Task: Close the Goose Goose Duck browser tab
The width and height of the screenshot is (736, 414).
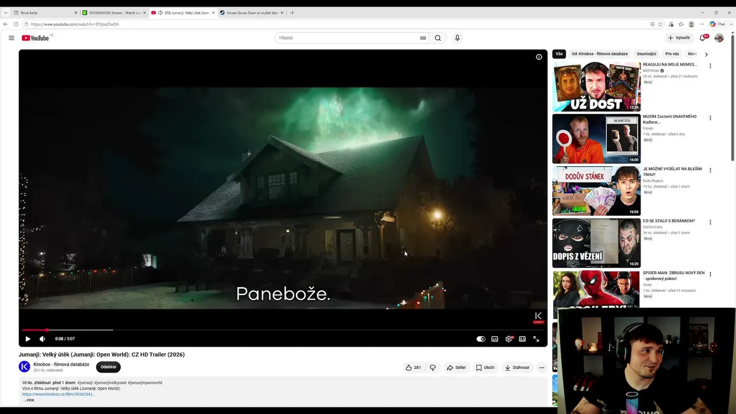Action: pos(282,13)
